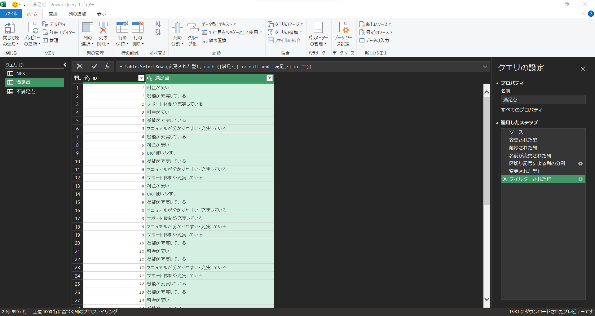Click column profiling status 上位 1000 行に基づく列のプロファイリング

pos(75,312)
